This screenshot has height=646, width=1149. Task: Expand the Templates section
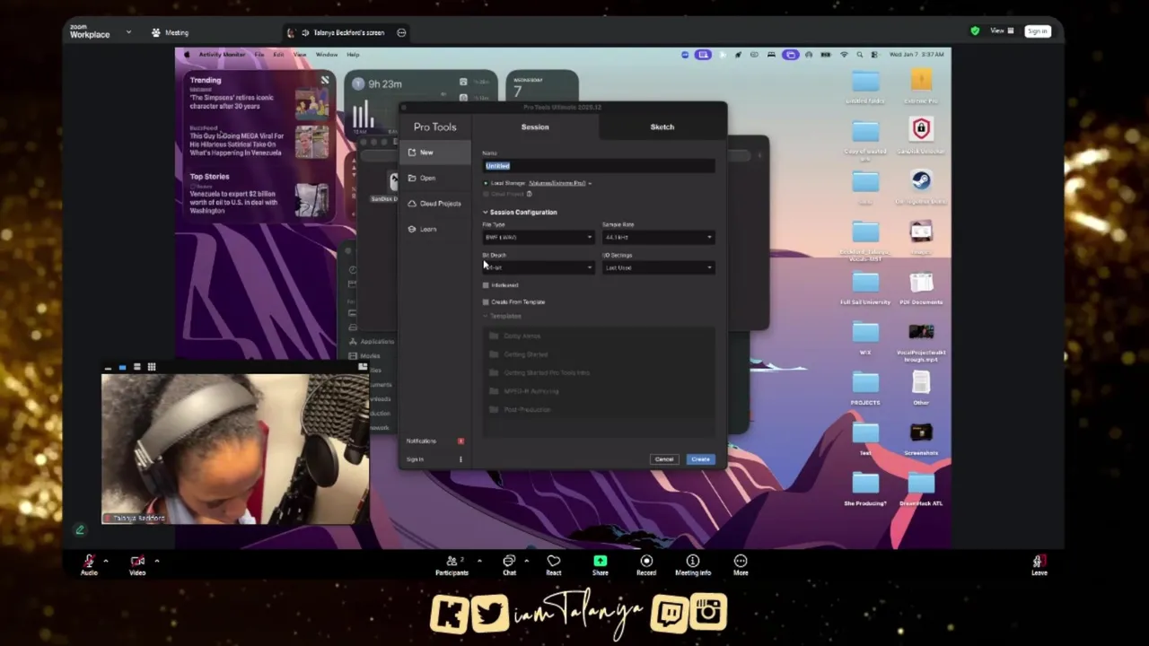[486, 317]
